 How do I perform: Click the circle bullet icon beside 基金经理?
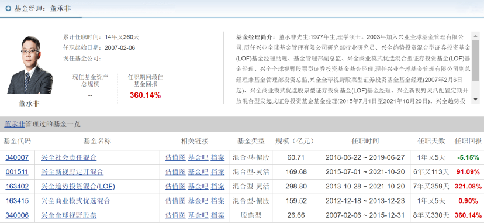coord(8,8)
